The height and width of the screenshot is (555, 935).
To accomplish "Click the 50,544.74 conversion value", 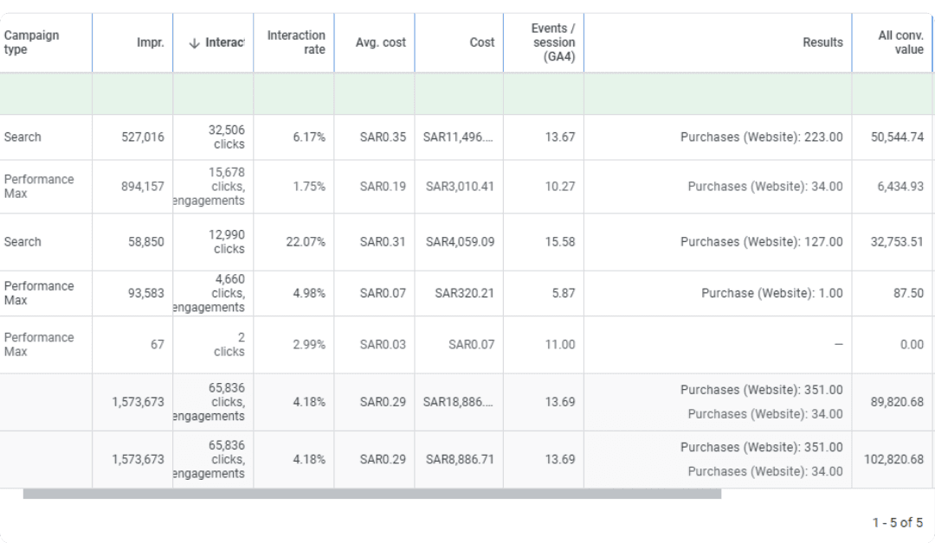I will [897, 137].
